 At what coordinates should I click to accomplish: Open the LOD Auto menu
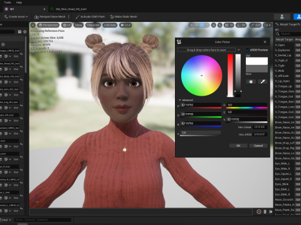(x=110, y=25)
